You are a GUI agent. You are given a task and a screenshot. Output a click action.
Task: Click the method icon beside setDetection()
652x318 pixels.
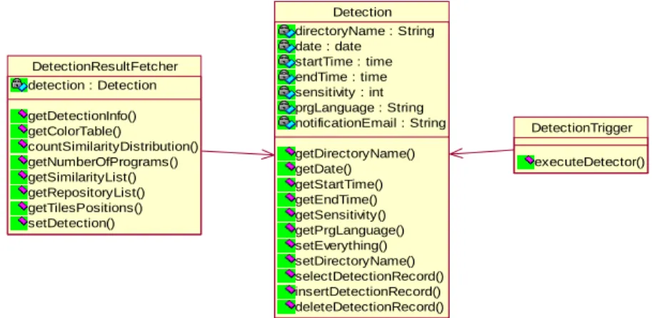coord(21,223)
